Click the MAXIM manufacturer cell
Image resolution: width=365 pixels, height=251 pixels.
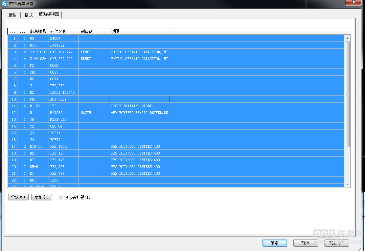pyautogui.click(x=94, y=113)
